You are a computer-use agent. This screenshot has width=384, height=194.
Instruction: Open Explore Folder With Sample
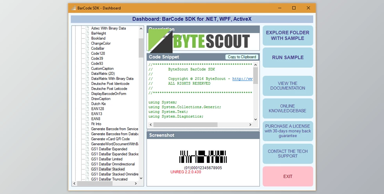click(x=288, y=35)
